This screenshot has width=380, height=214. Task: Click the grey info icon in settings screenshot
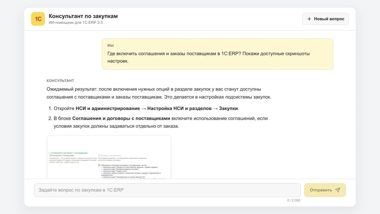click(99, 165)
